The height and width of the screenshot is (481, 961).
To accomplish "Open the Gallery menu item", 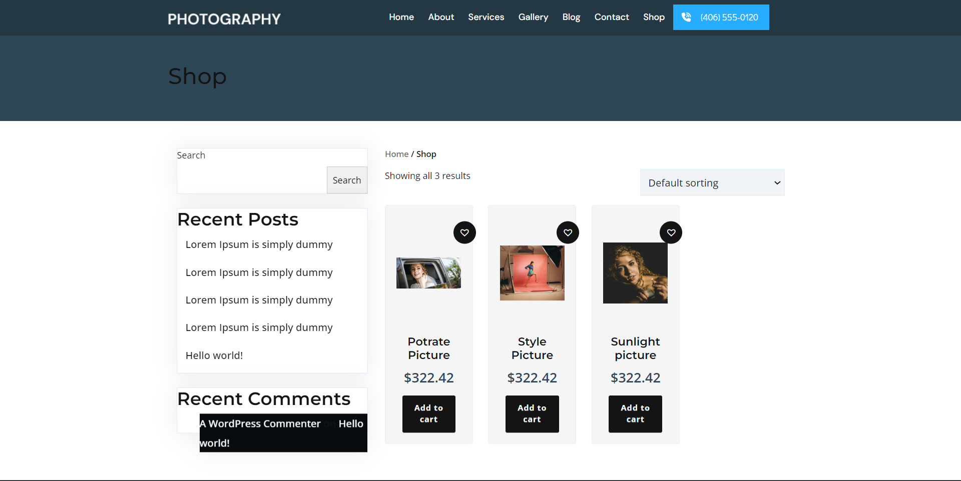I will [x=533, y=17].
